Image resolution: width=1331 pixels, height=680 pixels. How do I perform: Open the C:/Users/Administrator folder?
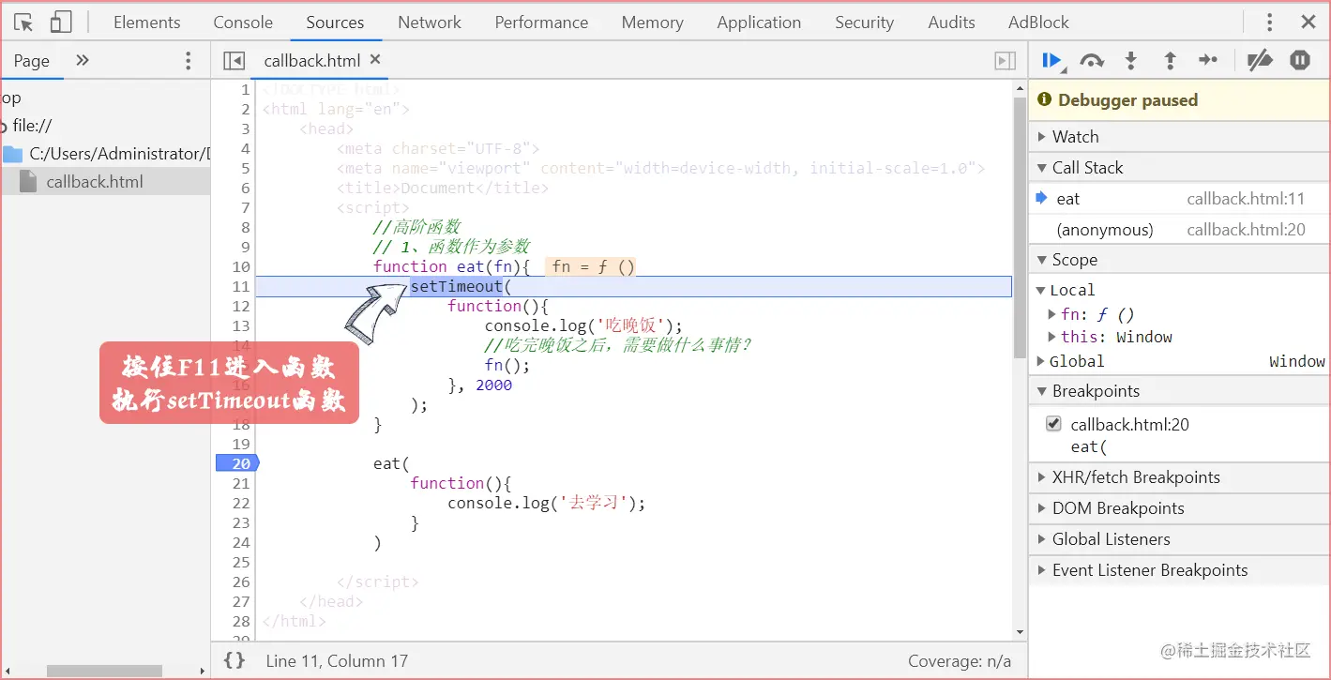point(119,154)
